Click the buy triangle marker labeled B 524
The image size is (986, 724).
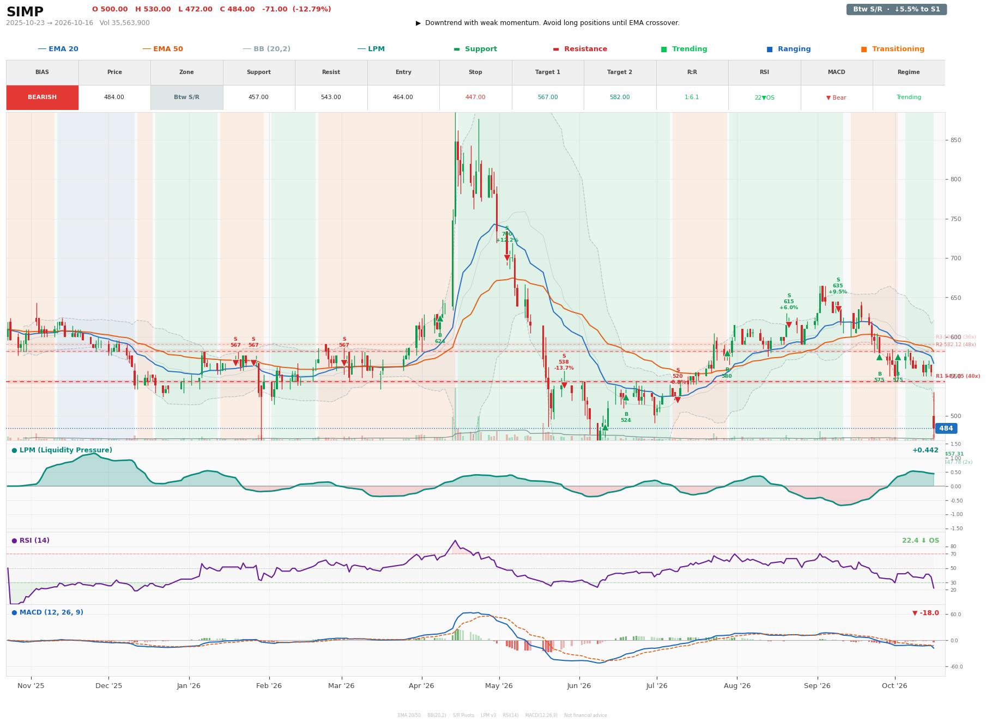pyautogui.click(x=626, y=397)
